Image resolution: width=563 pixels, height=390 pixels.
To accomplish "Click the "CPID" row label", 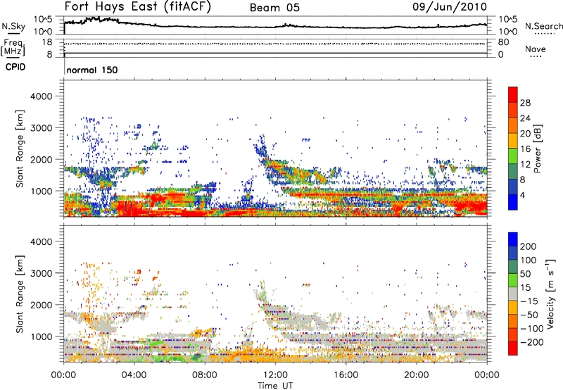I will (15, 67).
